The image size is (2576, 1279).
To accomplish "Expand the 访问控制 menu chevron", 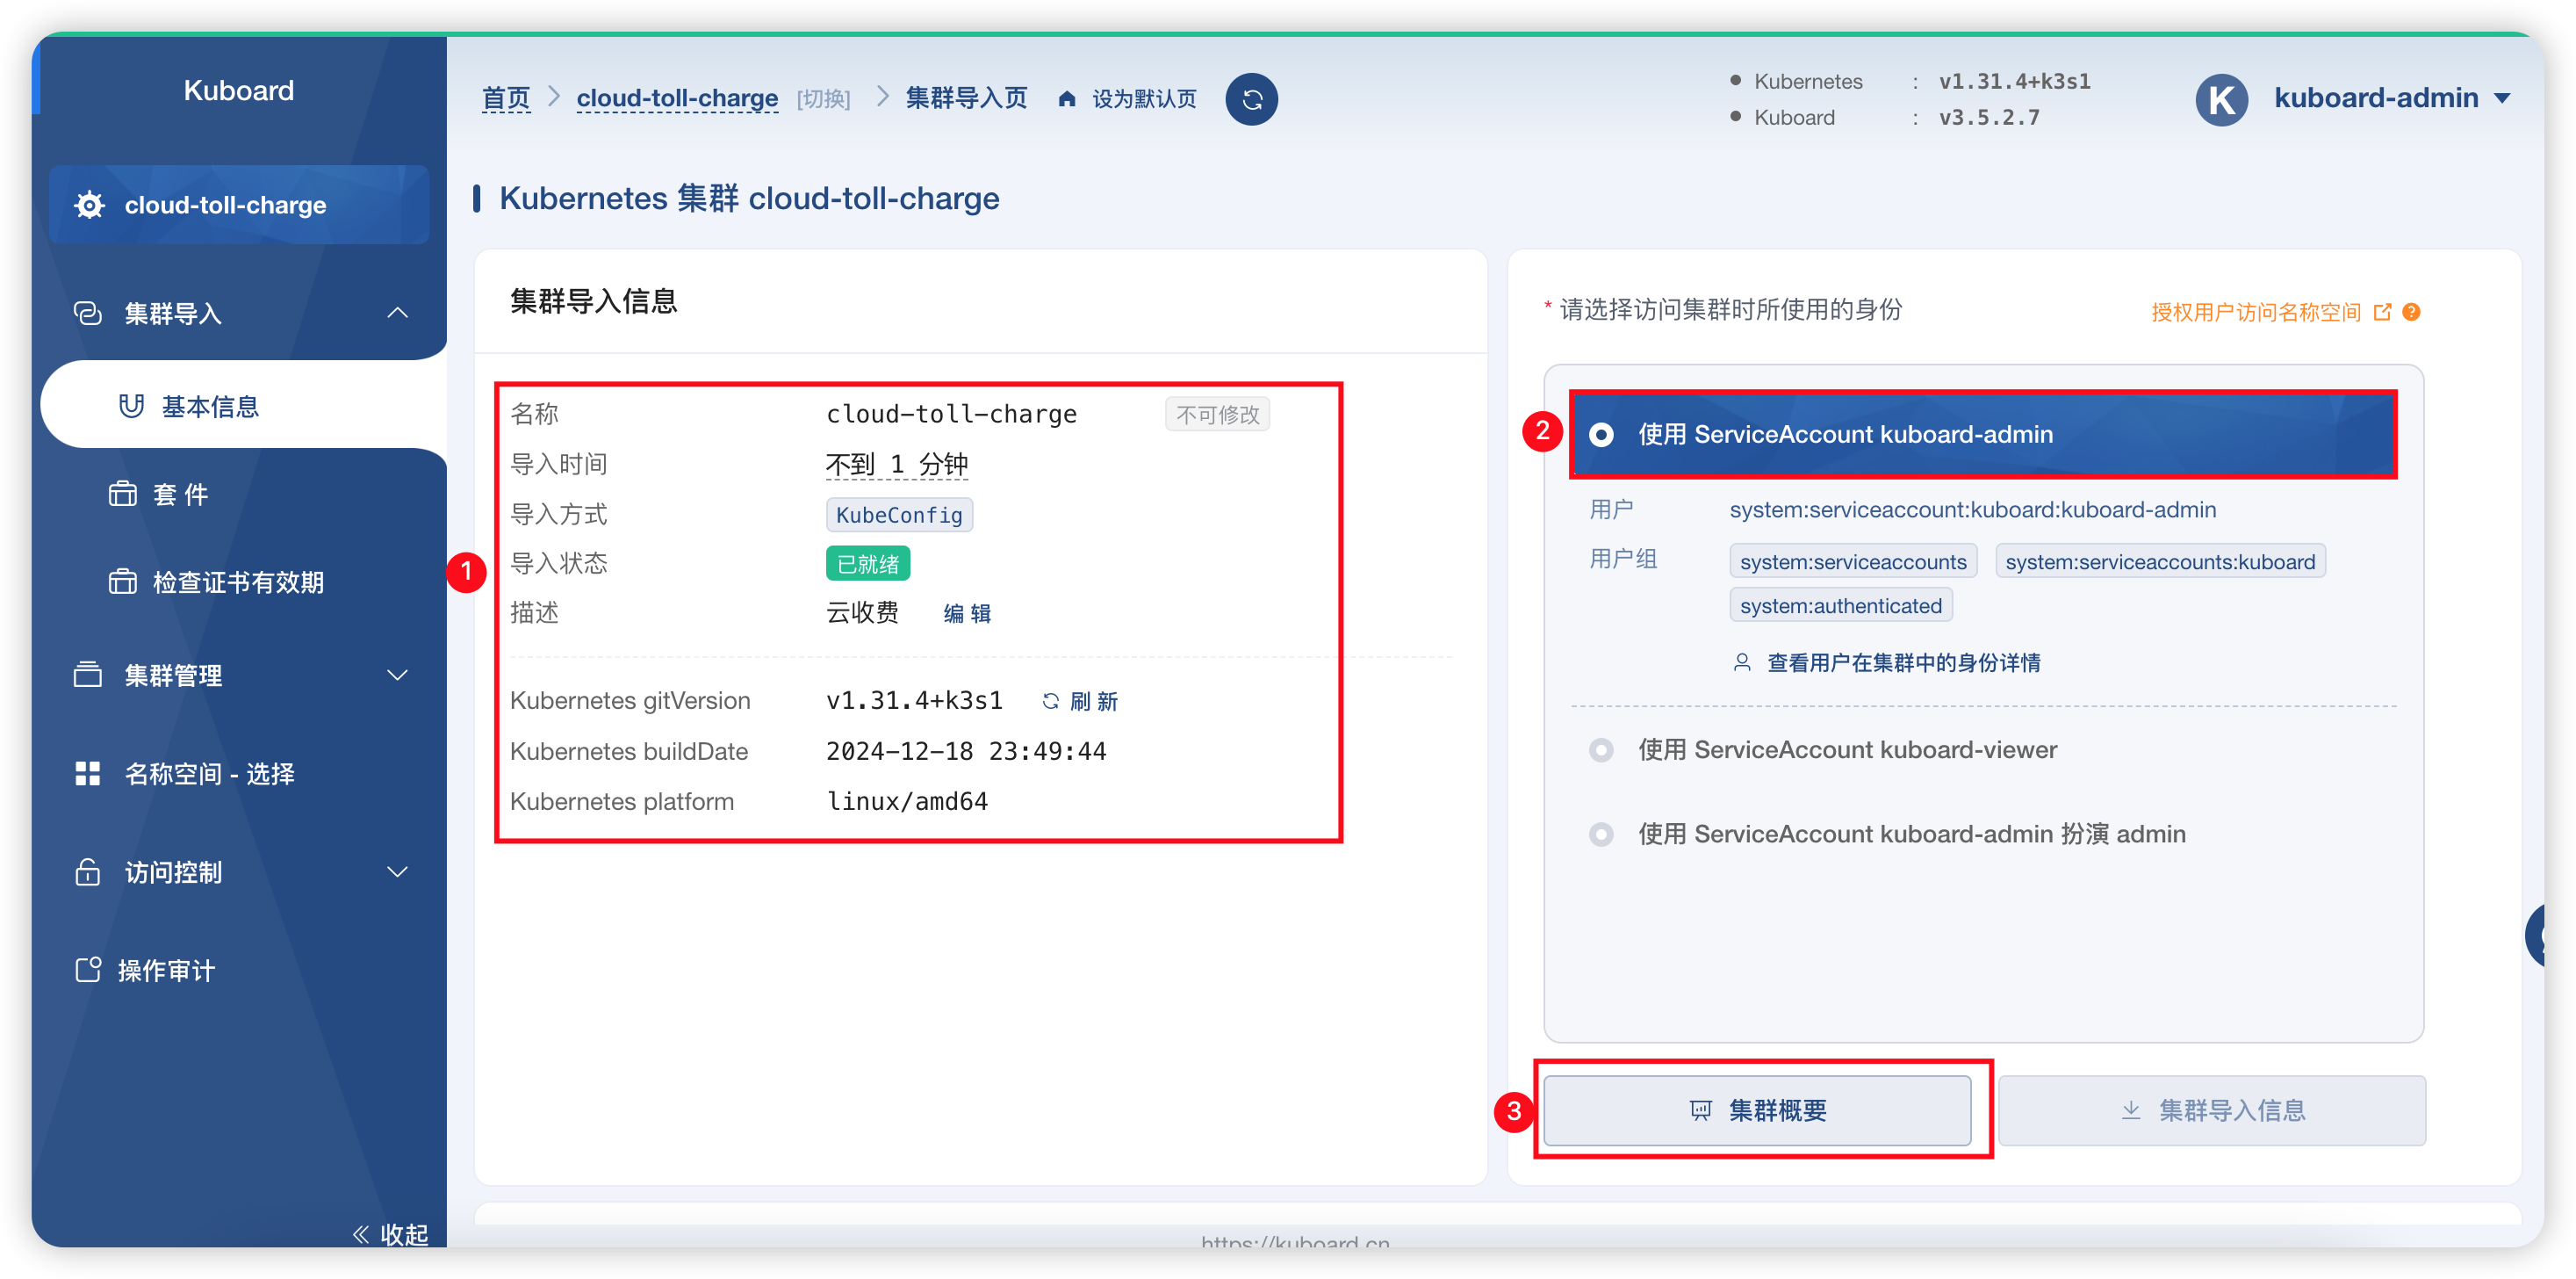I will [x=398, y=871].
